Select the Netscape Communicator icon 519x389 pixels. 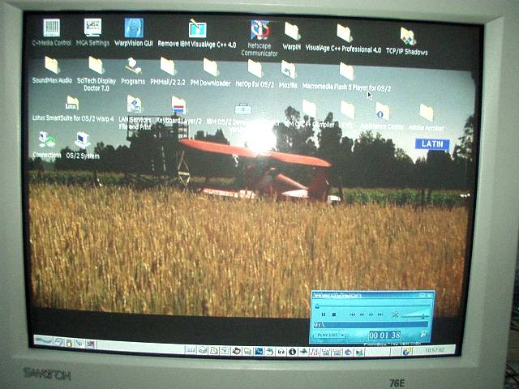click(259, 31)
